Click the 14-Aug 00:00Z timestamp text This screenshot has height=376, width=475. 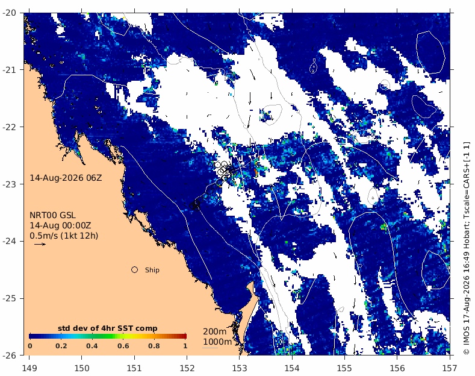(60, 225)
